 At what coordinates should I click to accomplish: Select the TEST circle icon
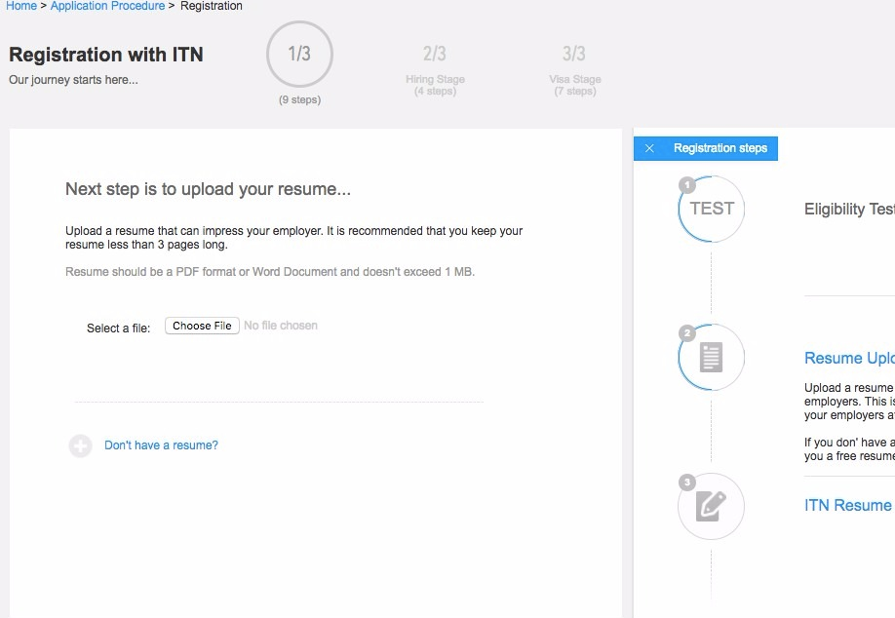(x=712, y=209)
